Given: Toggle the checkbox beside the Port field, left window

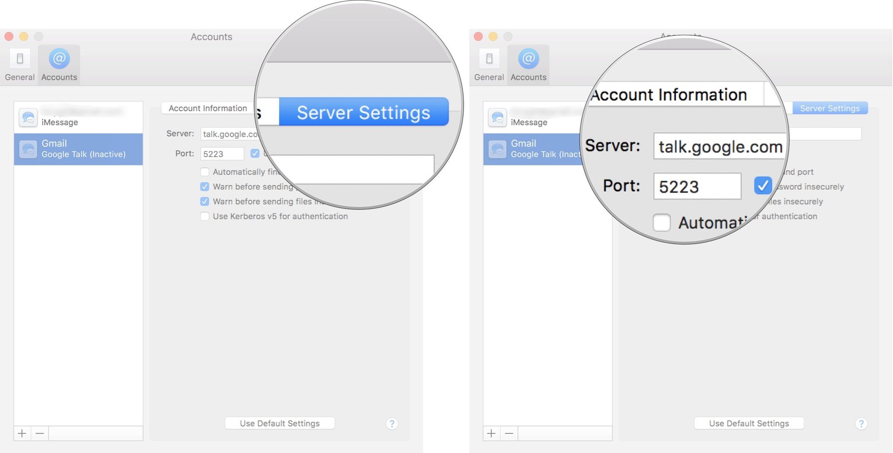Looking at the screenshot, I should pos(255,153).
